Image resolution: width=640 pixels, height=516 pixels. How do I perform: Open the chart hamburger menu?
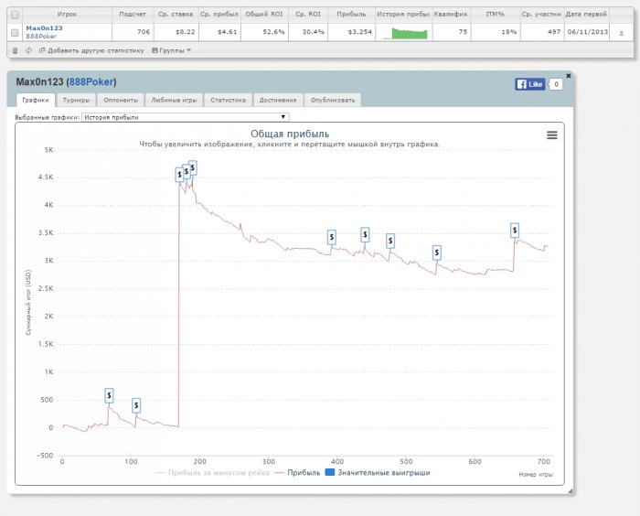click(551, 135)
